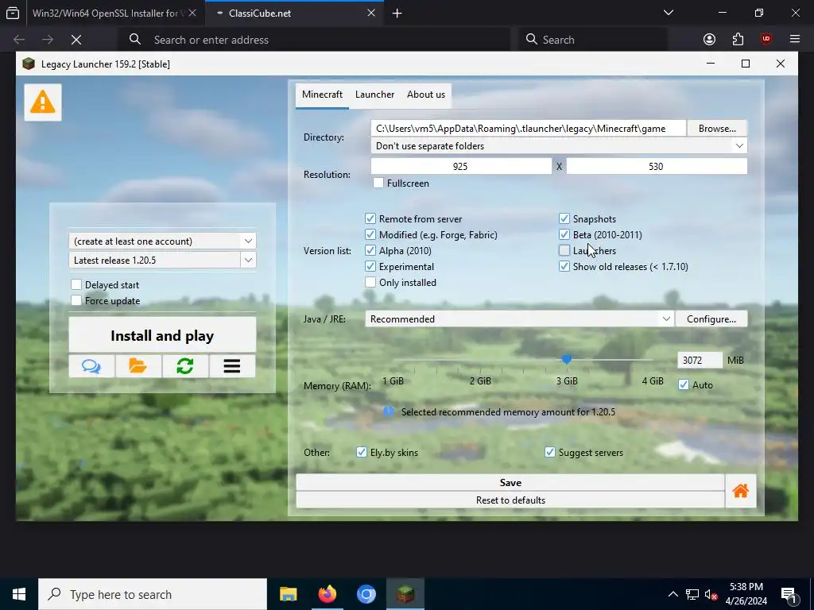Click the orange warning triangle icon
This screenshot has width=814, height=610.
(x=43, y=102)
